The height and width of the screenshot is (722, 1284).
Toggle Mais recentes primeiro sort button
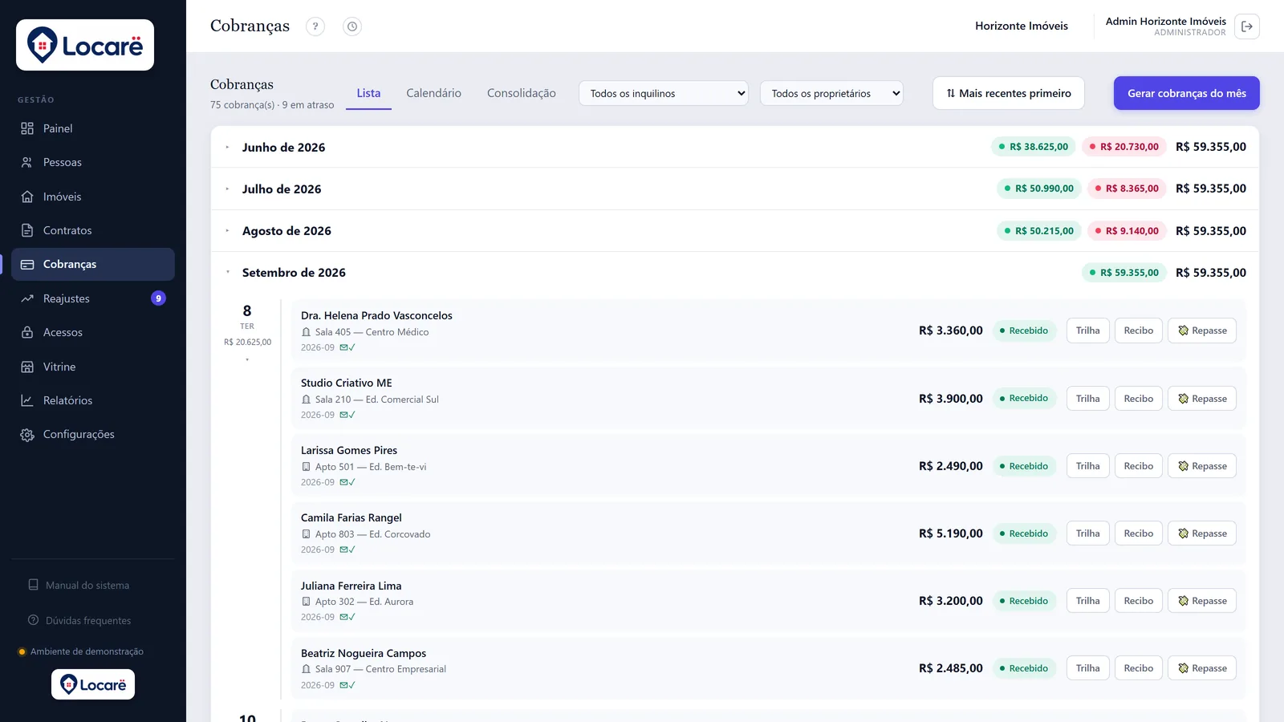1009,93
